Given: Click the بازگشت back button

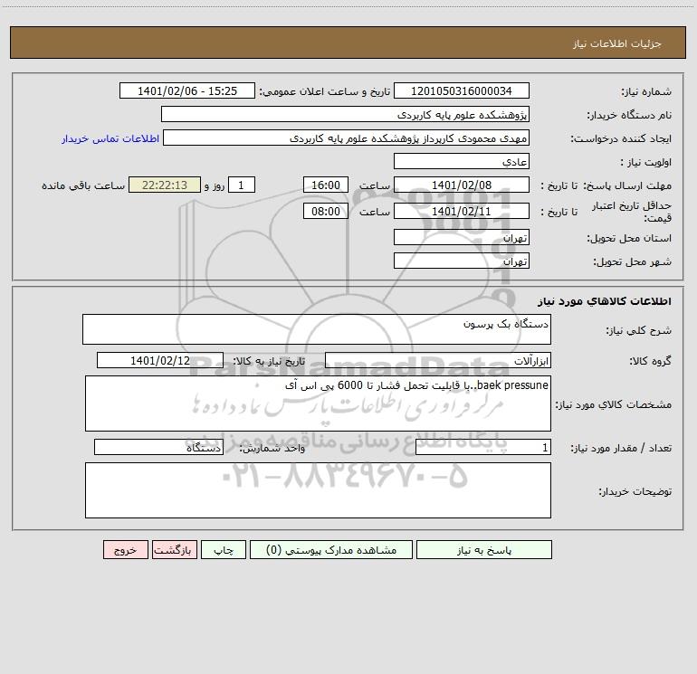Looking at the screenshot, I should click(174, 550).
